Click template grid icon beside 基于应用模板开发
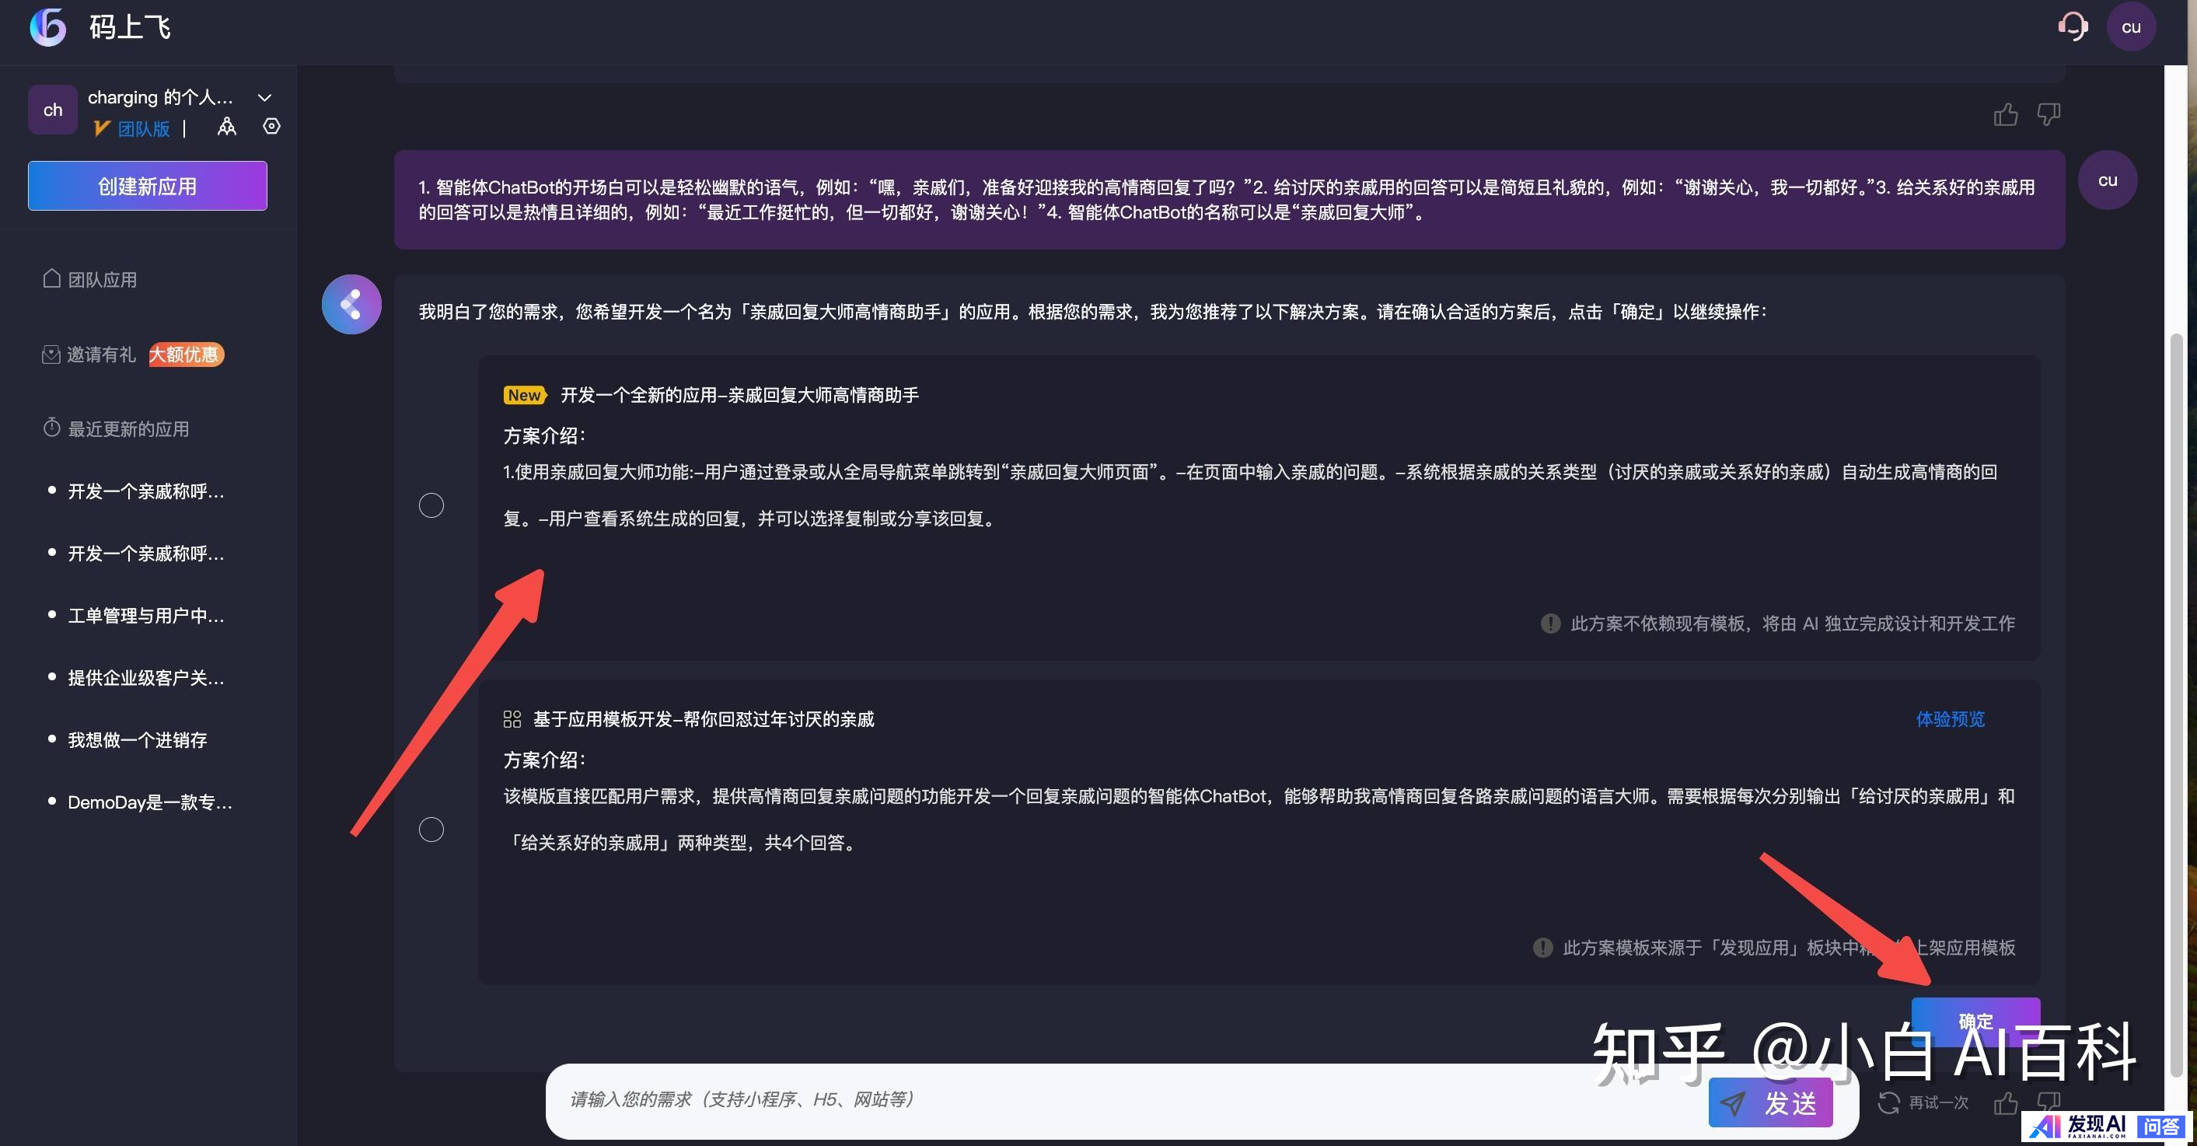The image size is (2197, 1146). [x=512, y=719]
